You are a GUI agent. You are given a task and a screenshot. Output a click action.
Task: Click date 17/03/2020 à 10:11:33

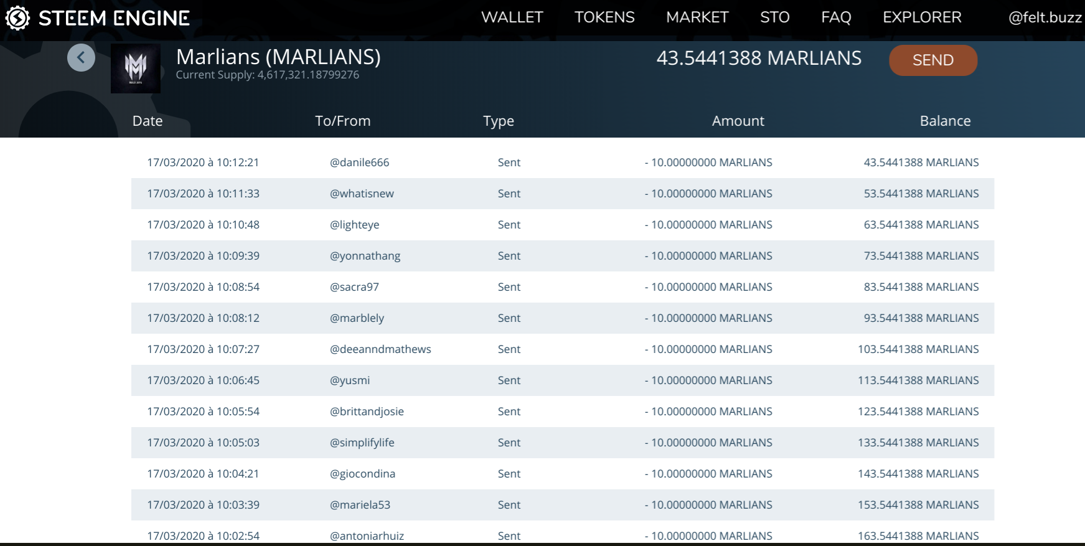click(x=203, y=194)
